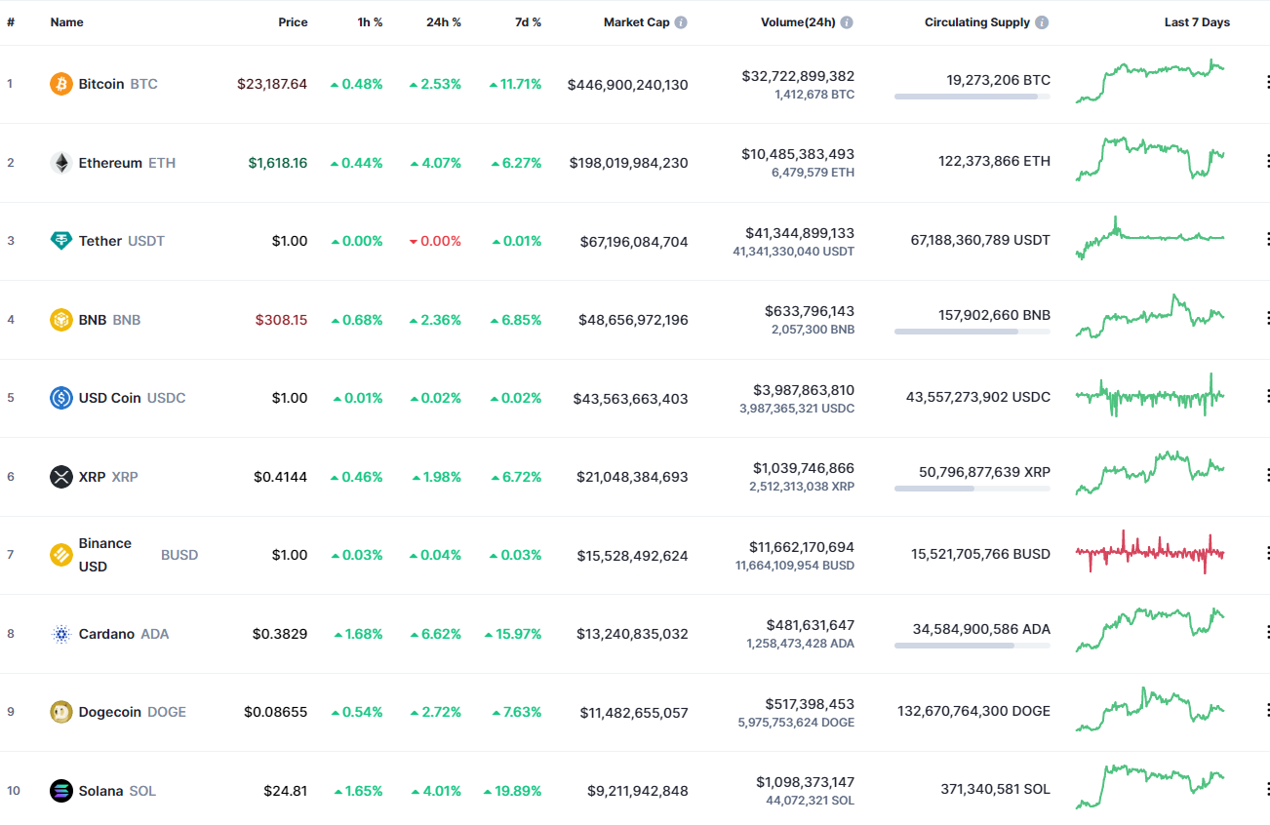Open the kebab menu on the Solana row
Screen dimensions: 1270x825
pos(1267,788)
